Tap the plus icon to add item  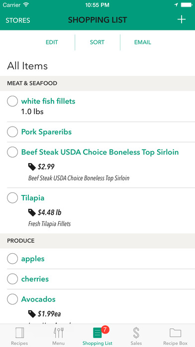click(x=181, y=20)
